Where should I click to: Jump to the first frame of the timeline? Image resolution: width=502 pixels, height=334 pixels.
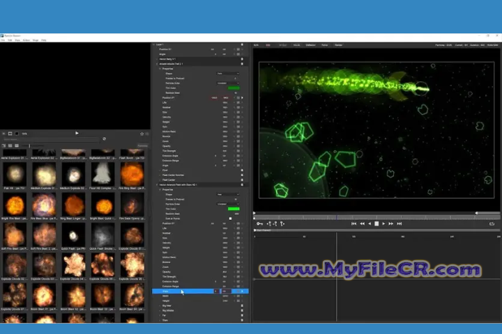click(x=353, y=224)
